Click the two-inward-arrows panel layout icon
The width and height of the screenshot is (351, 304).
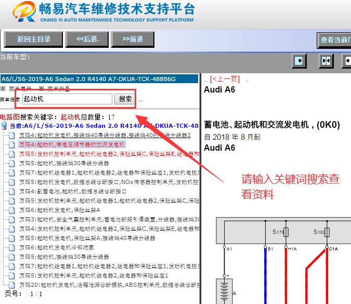(326, 61)
